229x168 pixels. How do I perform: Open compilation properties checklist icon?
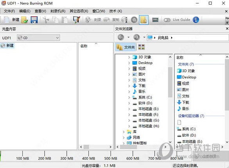coord(77,20)
